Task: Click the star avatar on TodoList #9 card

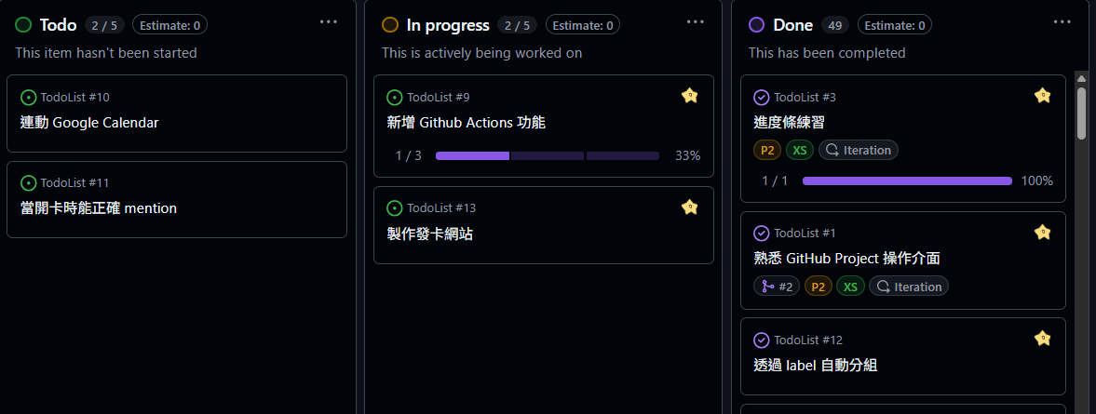Action: [689, 95]
